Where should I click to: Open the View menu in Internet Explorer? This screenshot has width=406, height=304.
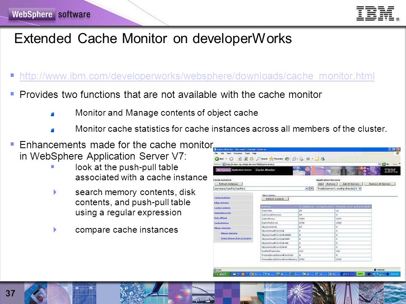(x=229, y=153)
